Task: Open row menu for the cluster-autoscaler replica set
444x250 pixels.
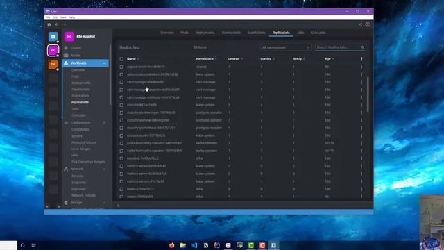Action: 361,74
